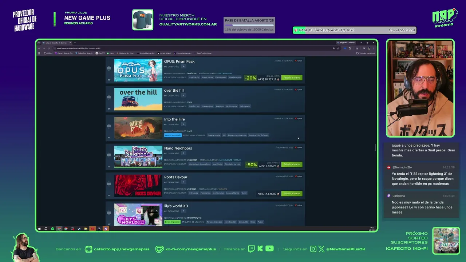This screenshot has height=262, width=466.
Task: Bookmark this page with the star icon
Action: tap(338, 48)
